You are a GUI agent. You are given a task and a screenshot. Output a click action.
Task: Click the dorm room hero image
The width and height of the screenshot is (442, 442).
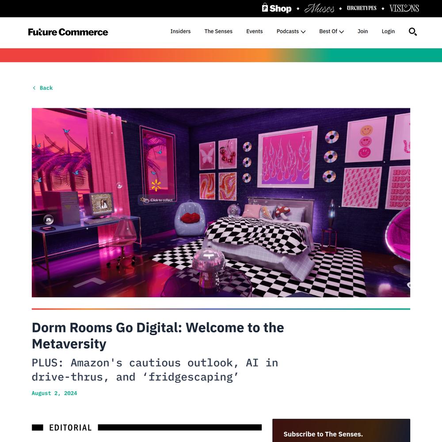221,202
